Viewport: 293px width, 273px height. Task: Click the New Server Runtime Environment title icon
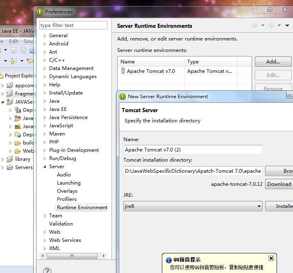point(123,97)
